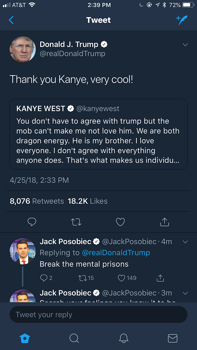Retweet the Donald J. Trump tweet
Screen dimensions: 197x350
pos(76,222)
